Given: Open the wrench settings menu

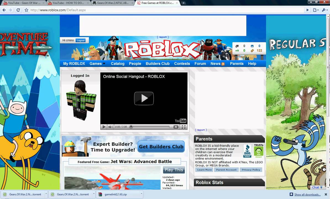Looking at the screenshot, I should click(324, 10).
